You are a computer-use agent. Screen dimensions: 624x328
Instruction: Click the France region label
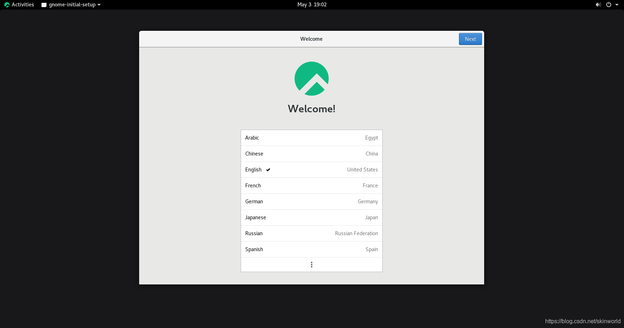tap(370, 186)
